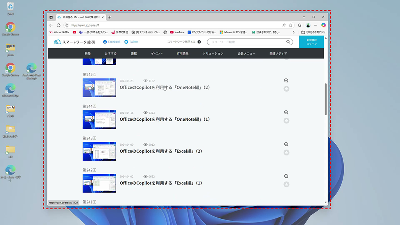The image size is (400, 225).
Task: Open the Microsoft 365 管理 bookmark
Action: 234,32
